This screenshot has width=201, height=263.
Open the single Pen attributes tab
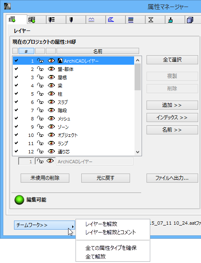76,20
